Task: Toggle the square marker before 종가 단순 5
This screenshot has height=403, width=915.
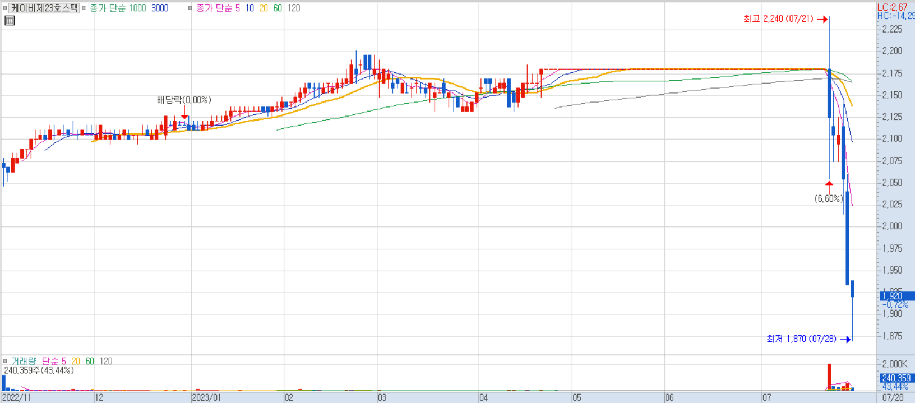Action: point(190,8)
